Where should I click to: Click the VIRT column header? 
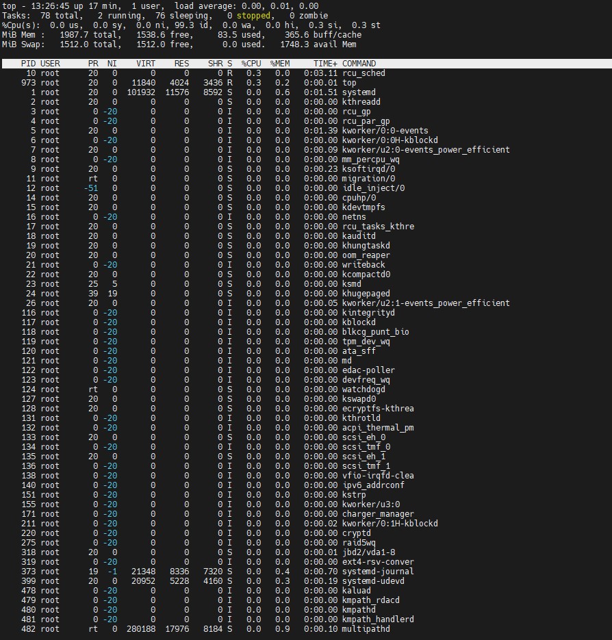click(146, 64)
